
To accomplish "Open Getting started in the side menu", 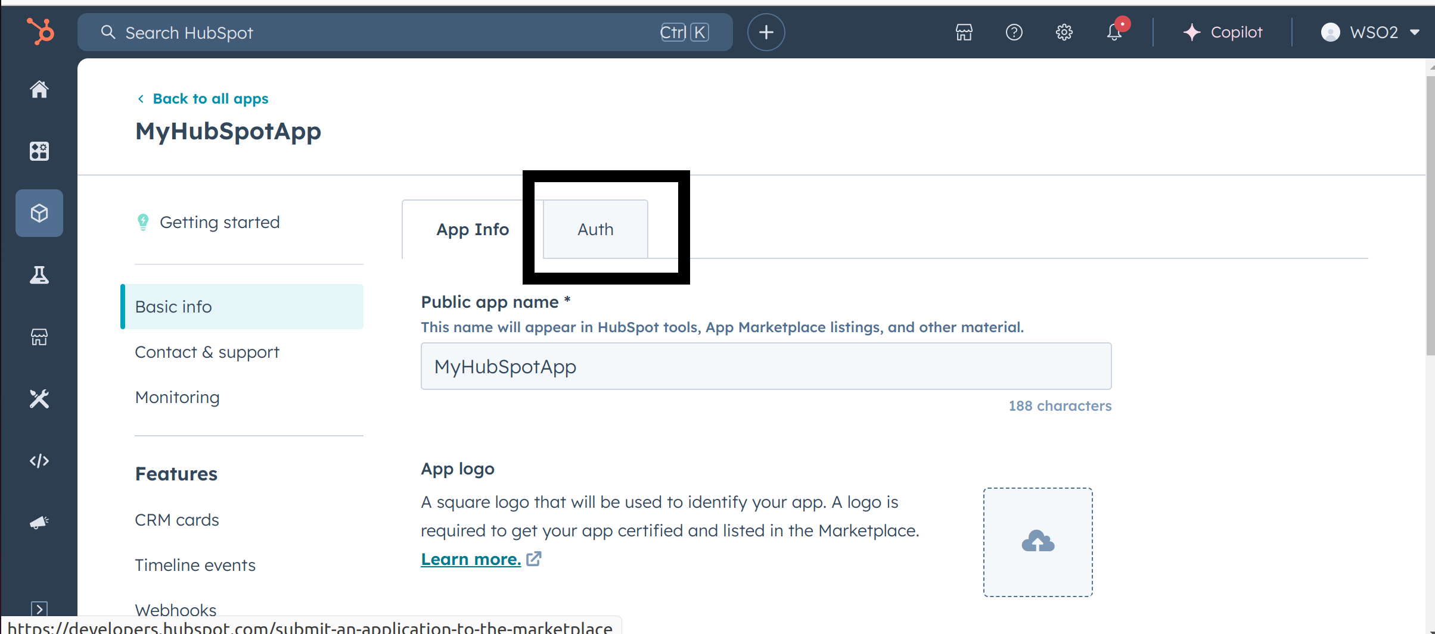I will click(208, 222).
